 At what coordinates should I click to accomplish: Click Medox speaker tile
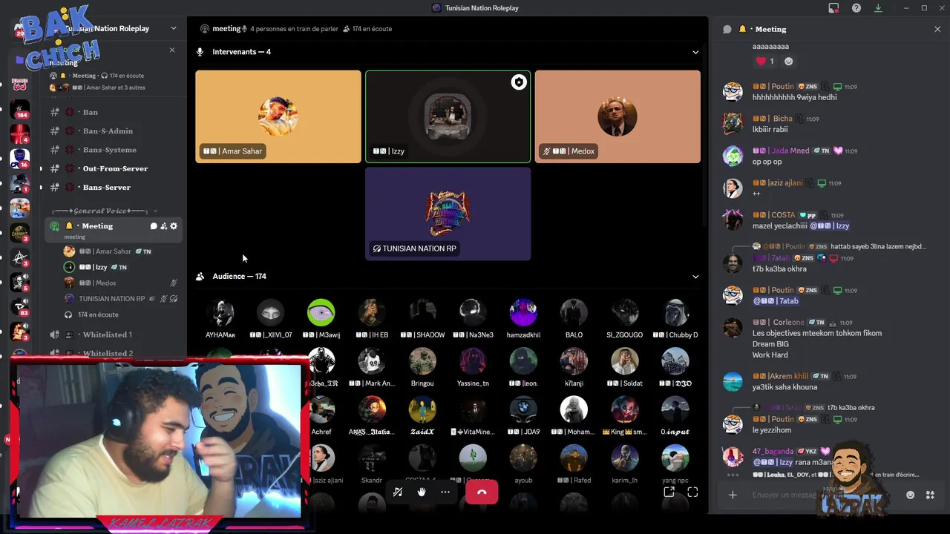(617, 116)
